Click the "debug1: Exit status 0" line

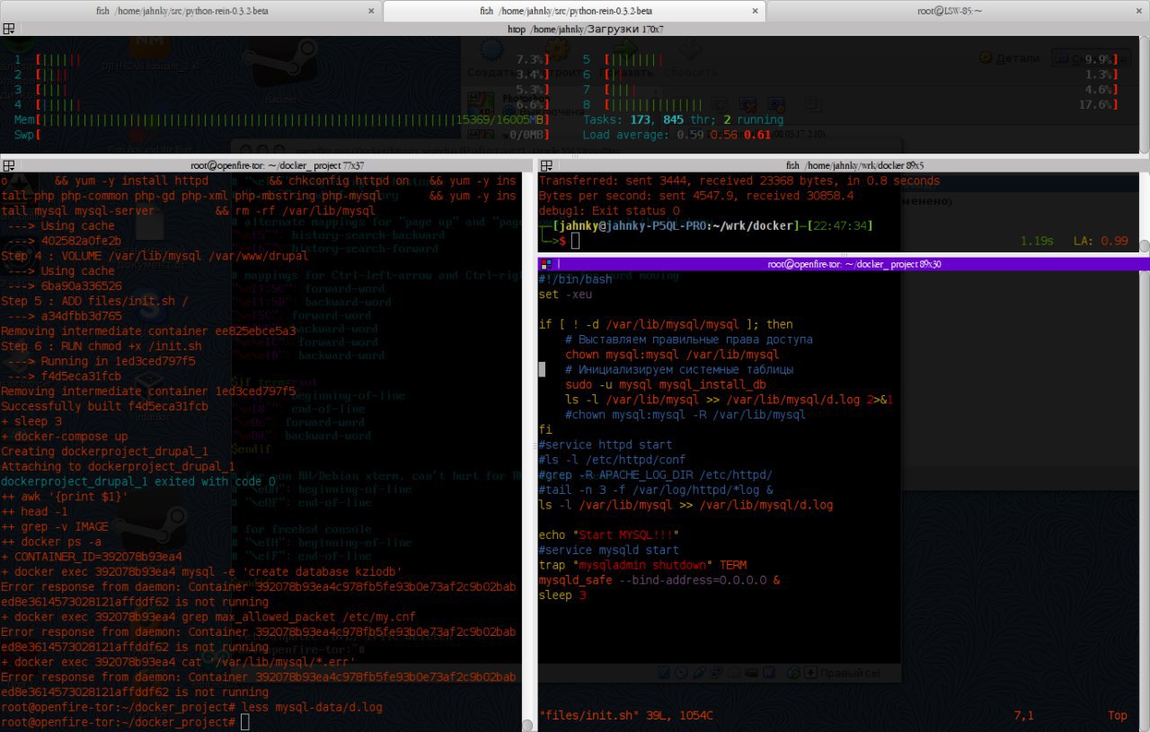coord(608,210)
